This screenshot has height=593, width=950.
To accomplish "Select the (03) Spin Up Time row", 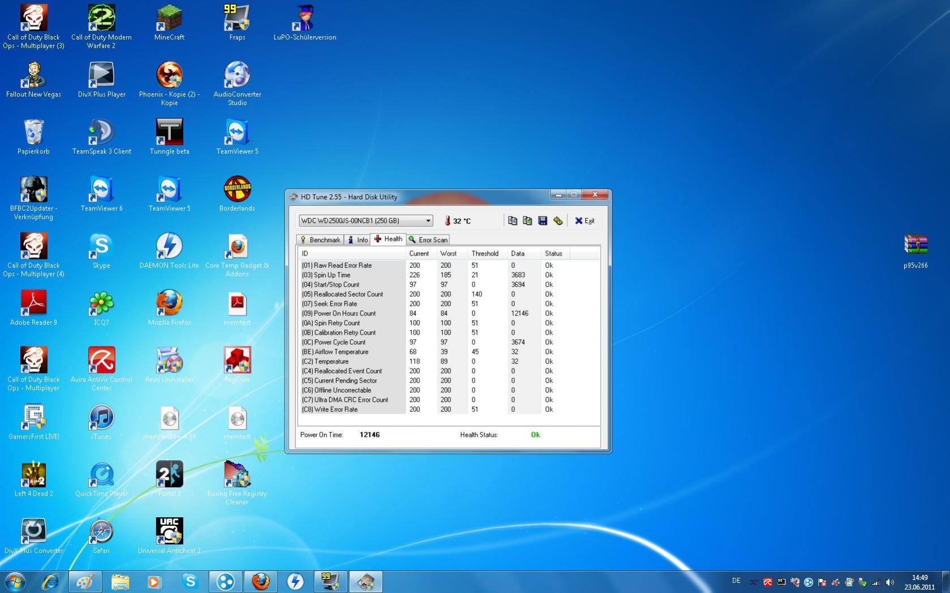I will (x=448, y=275).
